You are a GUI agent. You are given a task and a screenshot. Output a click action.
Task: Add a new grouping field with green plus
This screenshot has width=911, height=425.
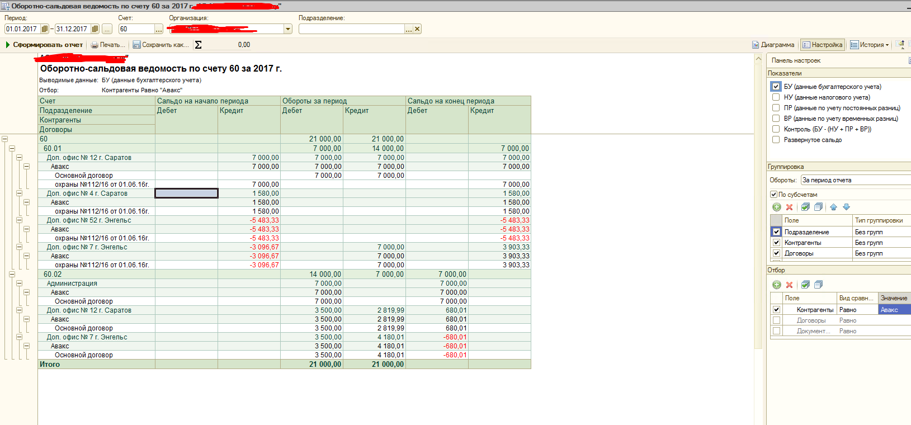(x=777, y=207)
